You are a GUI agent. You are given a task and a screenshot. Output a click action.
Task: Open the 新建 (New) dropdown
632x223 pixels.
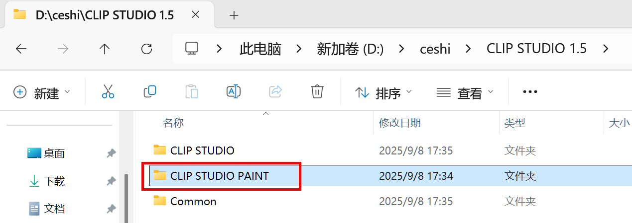click(x=42, y=92)
